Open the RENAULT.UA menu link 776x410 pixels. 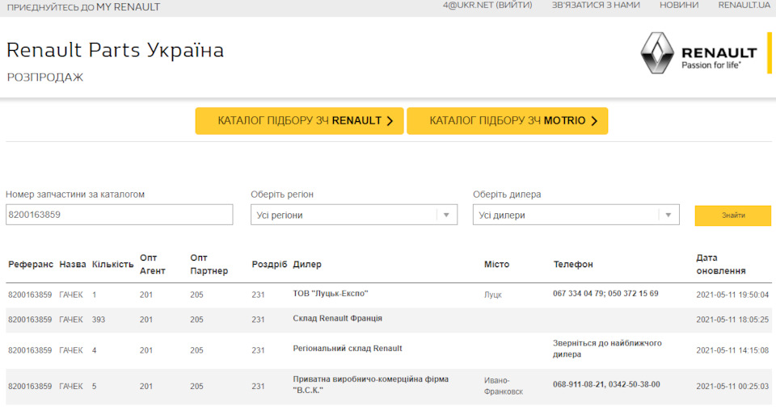click(x=744, y=5)
